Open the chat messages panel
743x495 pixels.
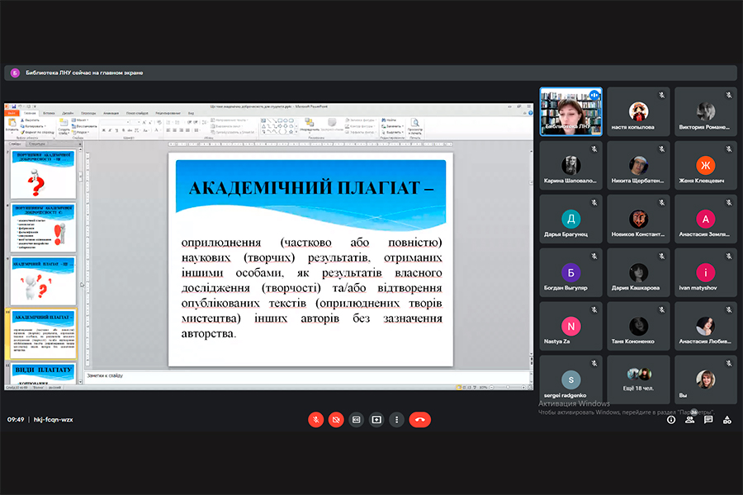pos(708,419)
